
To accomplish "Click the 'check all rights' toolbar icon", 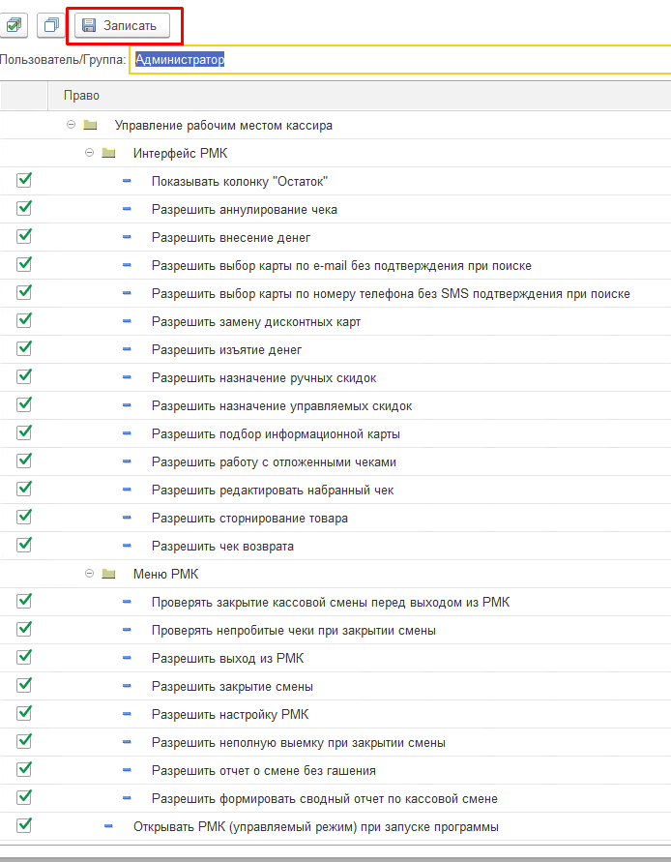I will coord(15,25).
